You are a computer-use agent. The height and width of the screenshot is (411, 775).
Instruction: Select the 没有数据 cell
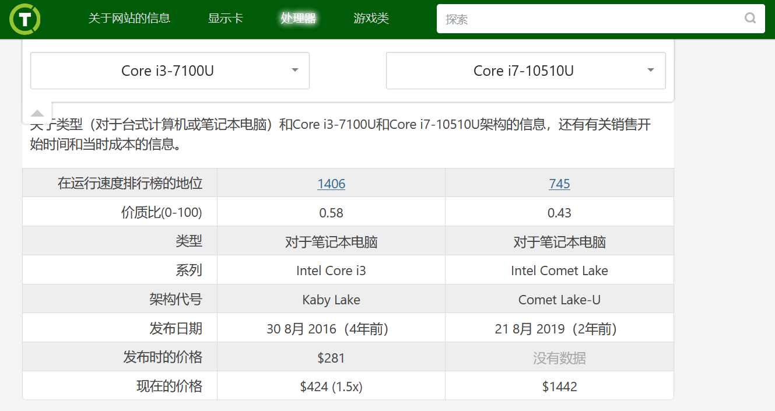[x=559, y=358]
